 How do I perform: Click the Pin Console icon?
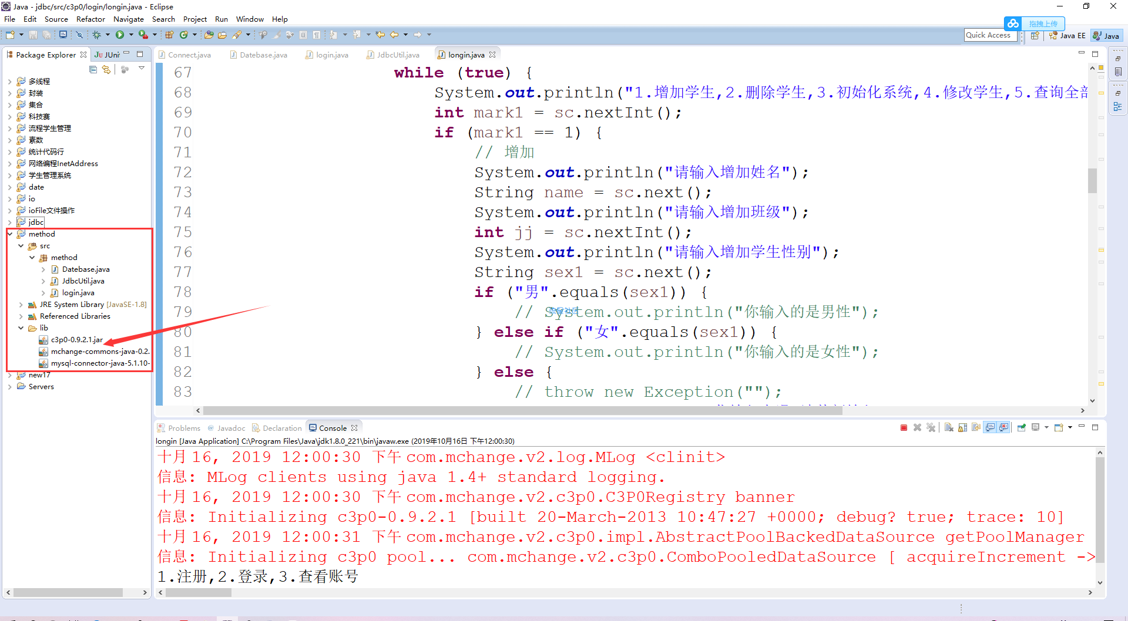click(1022, 428)
